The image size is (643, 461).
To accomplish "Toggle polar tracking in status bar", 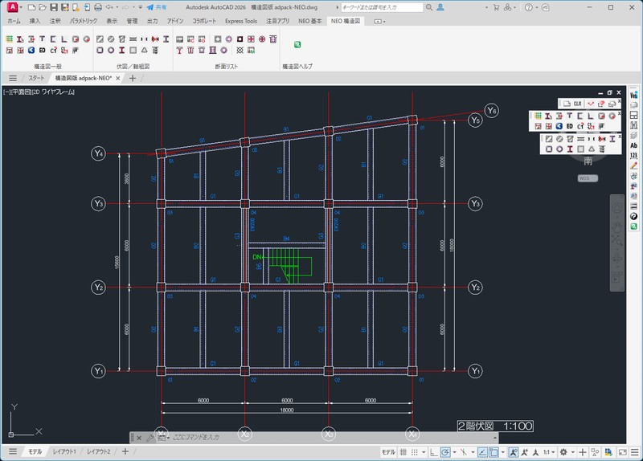I will pos(444,452).
